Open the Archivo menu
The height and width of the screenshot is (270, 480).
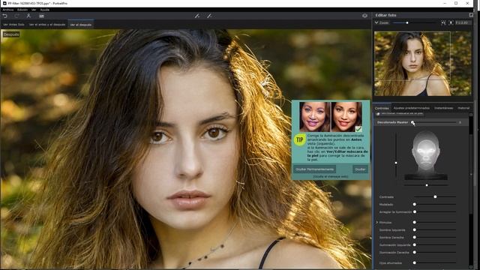point(8,10)
